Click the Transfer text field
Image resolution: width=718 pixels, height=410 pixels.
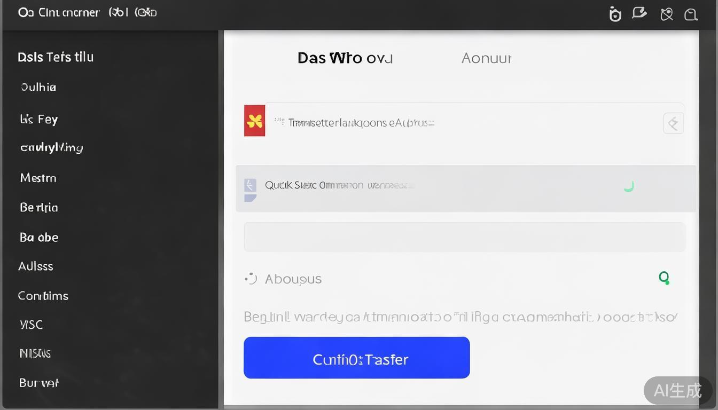point(459,123)
